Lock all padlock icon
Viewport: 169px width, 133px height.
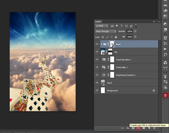(x=116, y=37)
